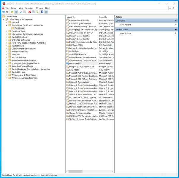Viewport: 179px width, 178px height.
Task: Click the Up One Level folder icon
Action: coord(12,12)
